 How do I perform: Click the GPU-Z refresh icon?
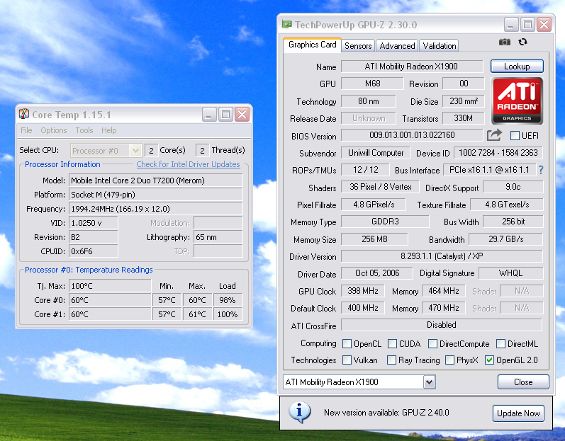click(x=523, y=42)
